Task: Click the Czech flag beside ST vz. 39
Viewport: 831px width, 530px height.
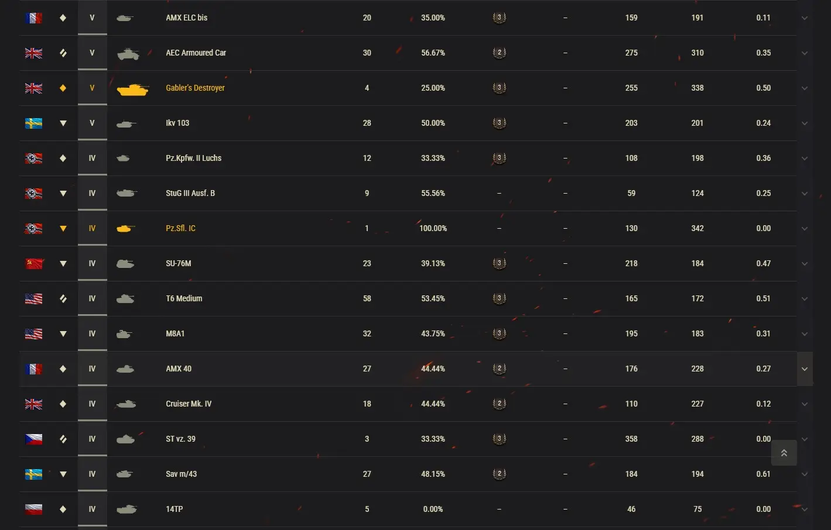Action: point(33,439)
